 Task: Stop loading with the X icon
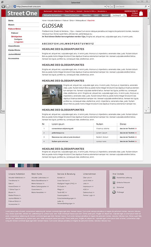(112, 7)
